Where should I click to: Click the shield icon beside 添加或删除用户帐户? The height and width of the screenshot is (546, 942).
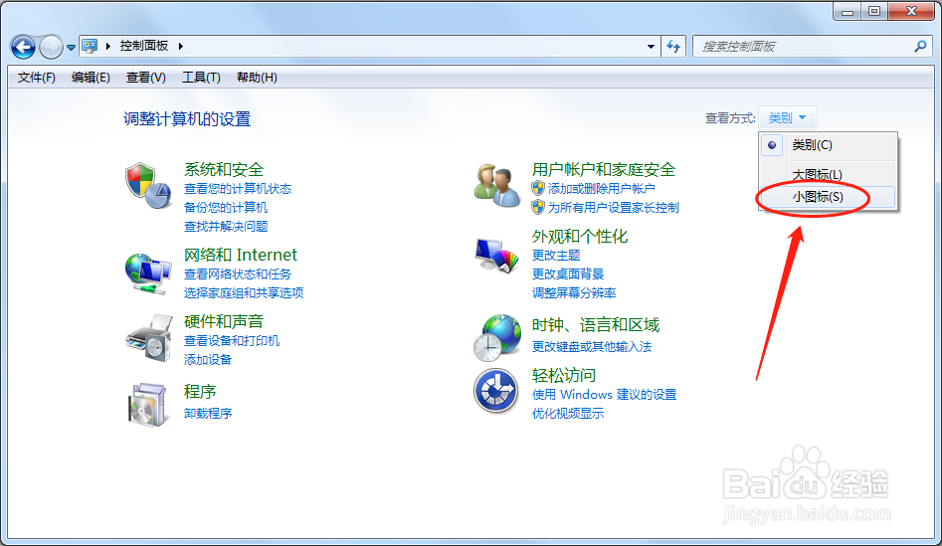(538, 189)
